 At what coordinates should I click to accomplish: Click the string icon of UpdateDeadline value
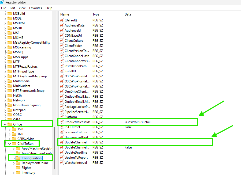coord(62,152)
